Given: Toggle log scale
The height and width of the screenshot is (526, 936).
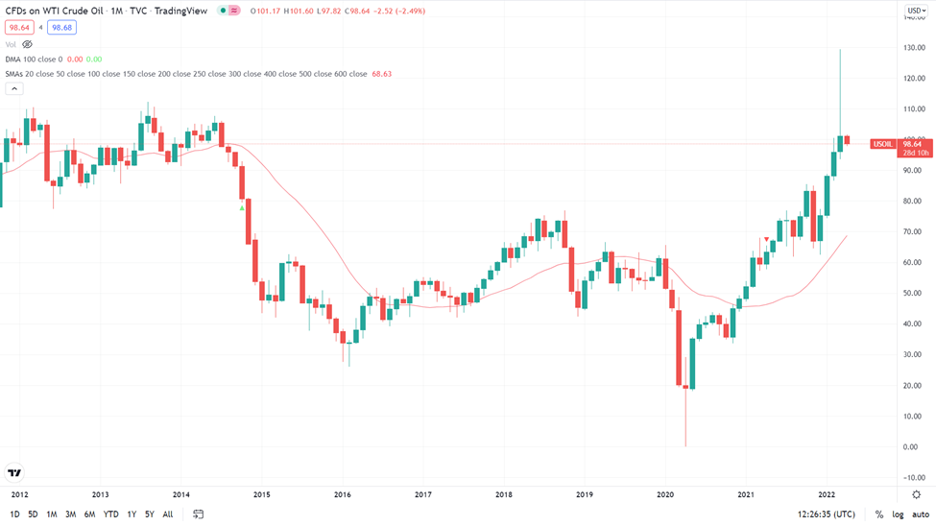Looking at the screenshot, I should 898,514.
